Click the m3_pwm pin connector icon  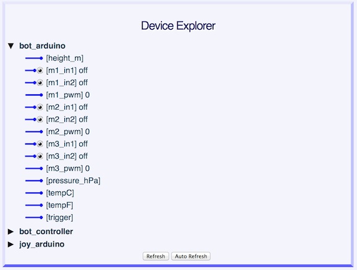34,168
